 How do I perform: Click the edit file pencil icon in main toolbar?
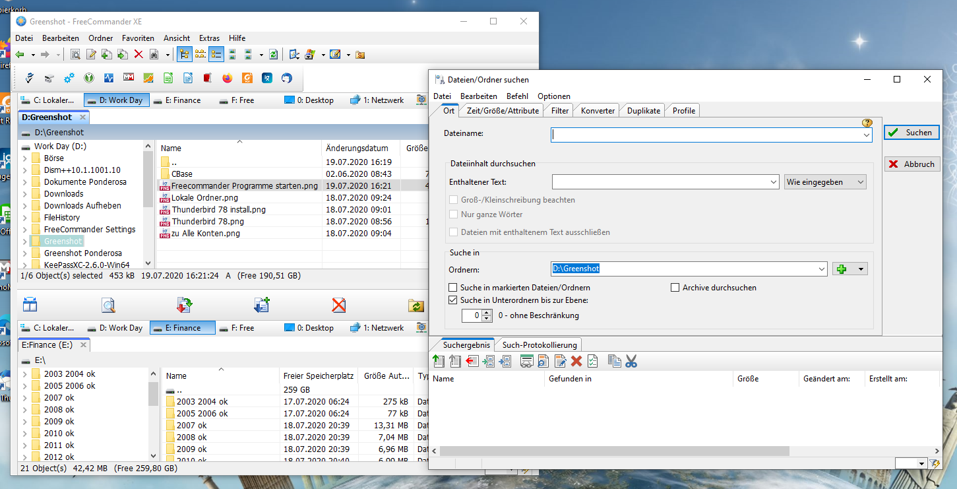(x=92, y=55)
